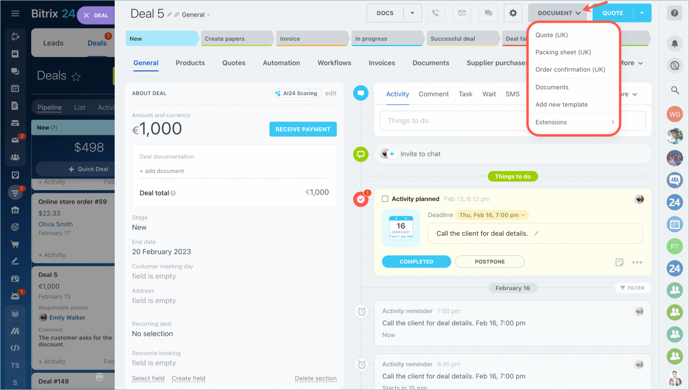Close the deal slider with DEAL button
Image resolution: width=689 pixels, height=390 pixels.
[96, 16]
